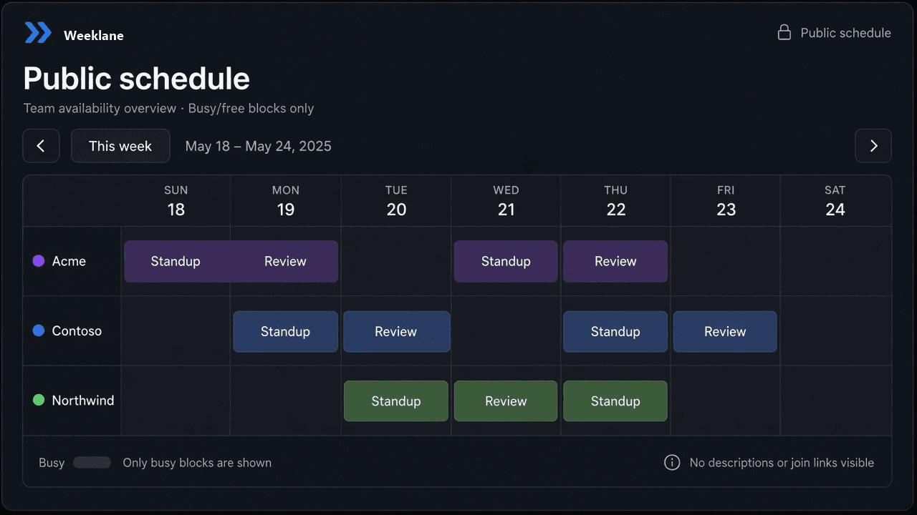
Task: Click the Contoso row label
Action: (77, 330)
